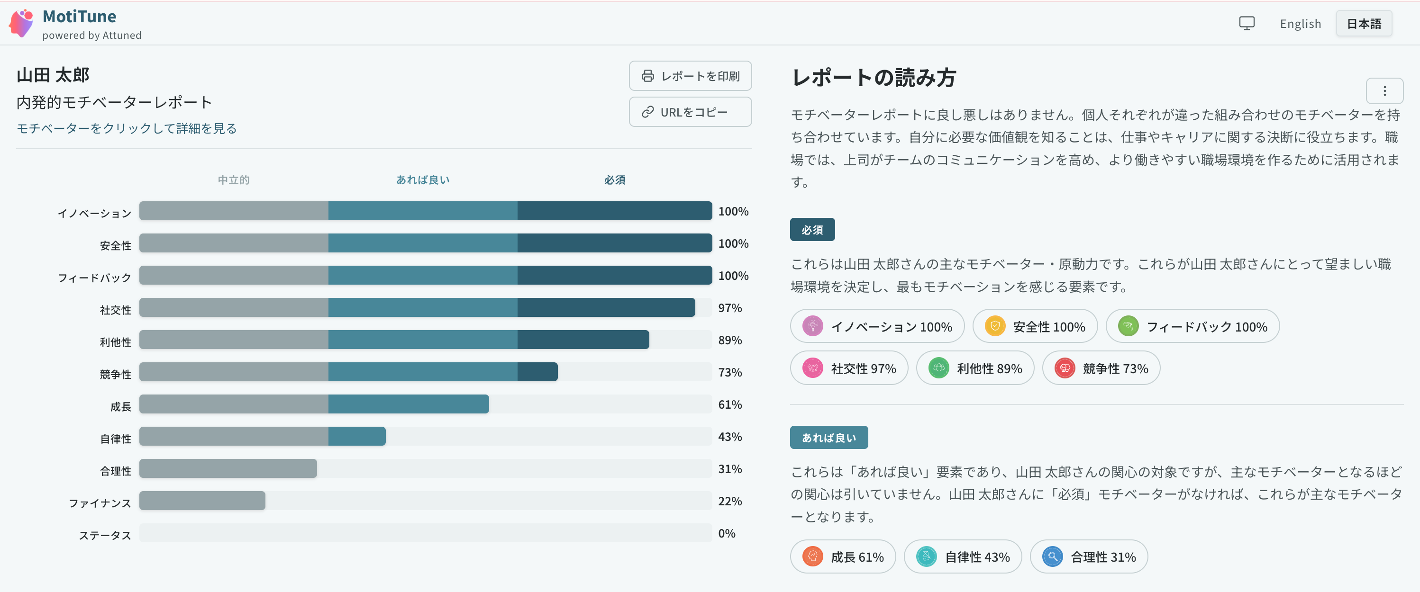Viewport: 1420px width, 592px height.
Task: Select the 自律性 43% motivator chip
Action: [x=963, y=556]
